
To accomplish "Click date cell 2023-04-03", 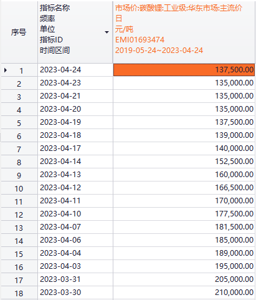I will (75, 266).
